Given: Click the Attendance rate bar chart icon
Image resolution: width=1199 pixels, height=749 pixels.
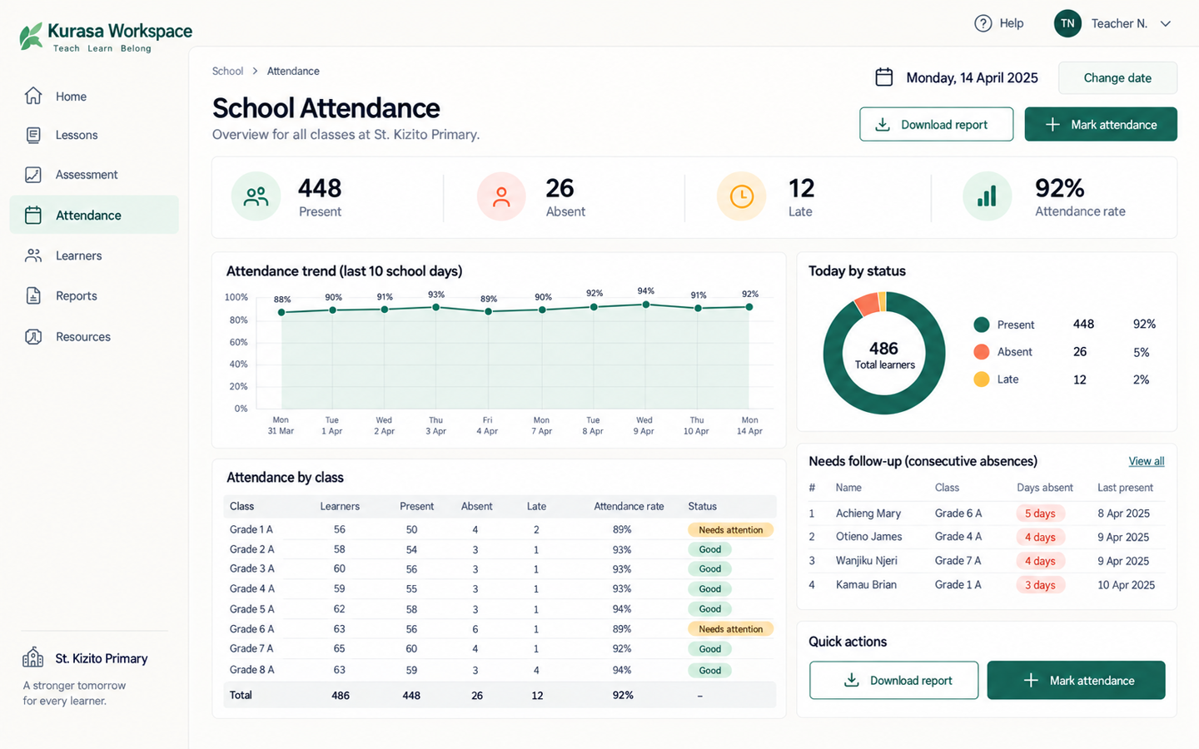Looking at the screenshot, I should (988, 196).
